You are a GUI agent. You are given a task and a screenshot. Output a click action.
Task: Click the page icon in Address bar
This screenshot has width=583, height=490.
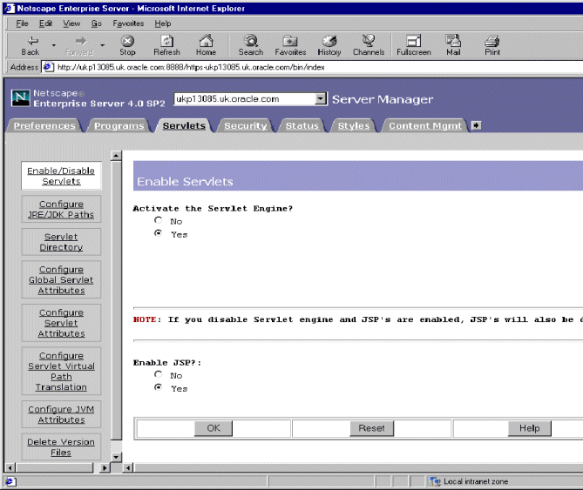48,67
